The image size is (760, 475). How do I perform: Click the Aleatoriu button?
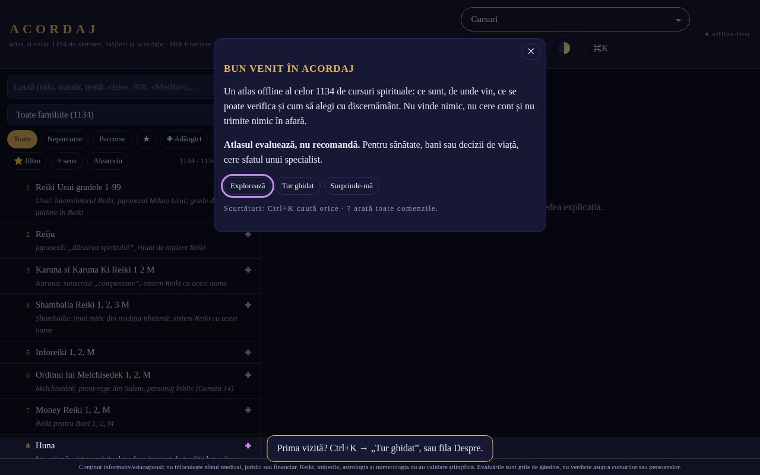(x=107, y=161)
